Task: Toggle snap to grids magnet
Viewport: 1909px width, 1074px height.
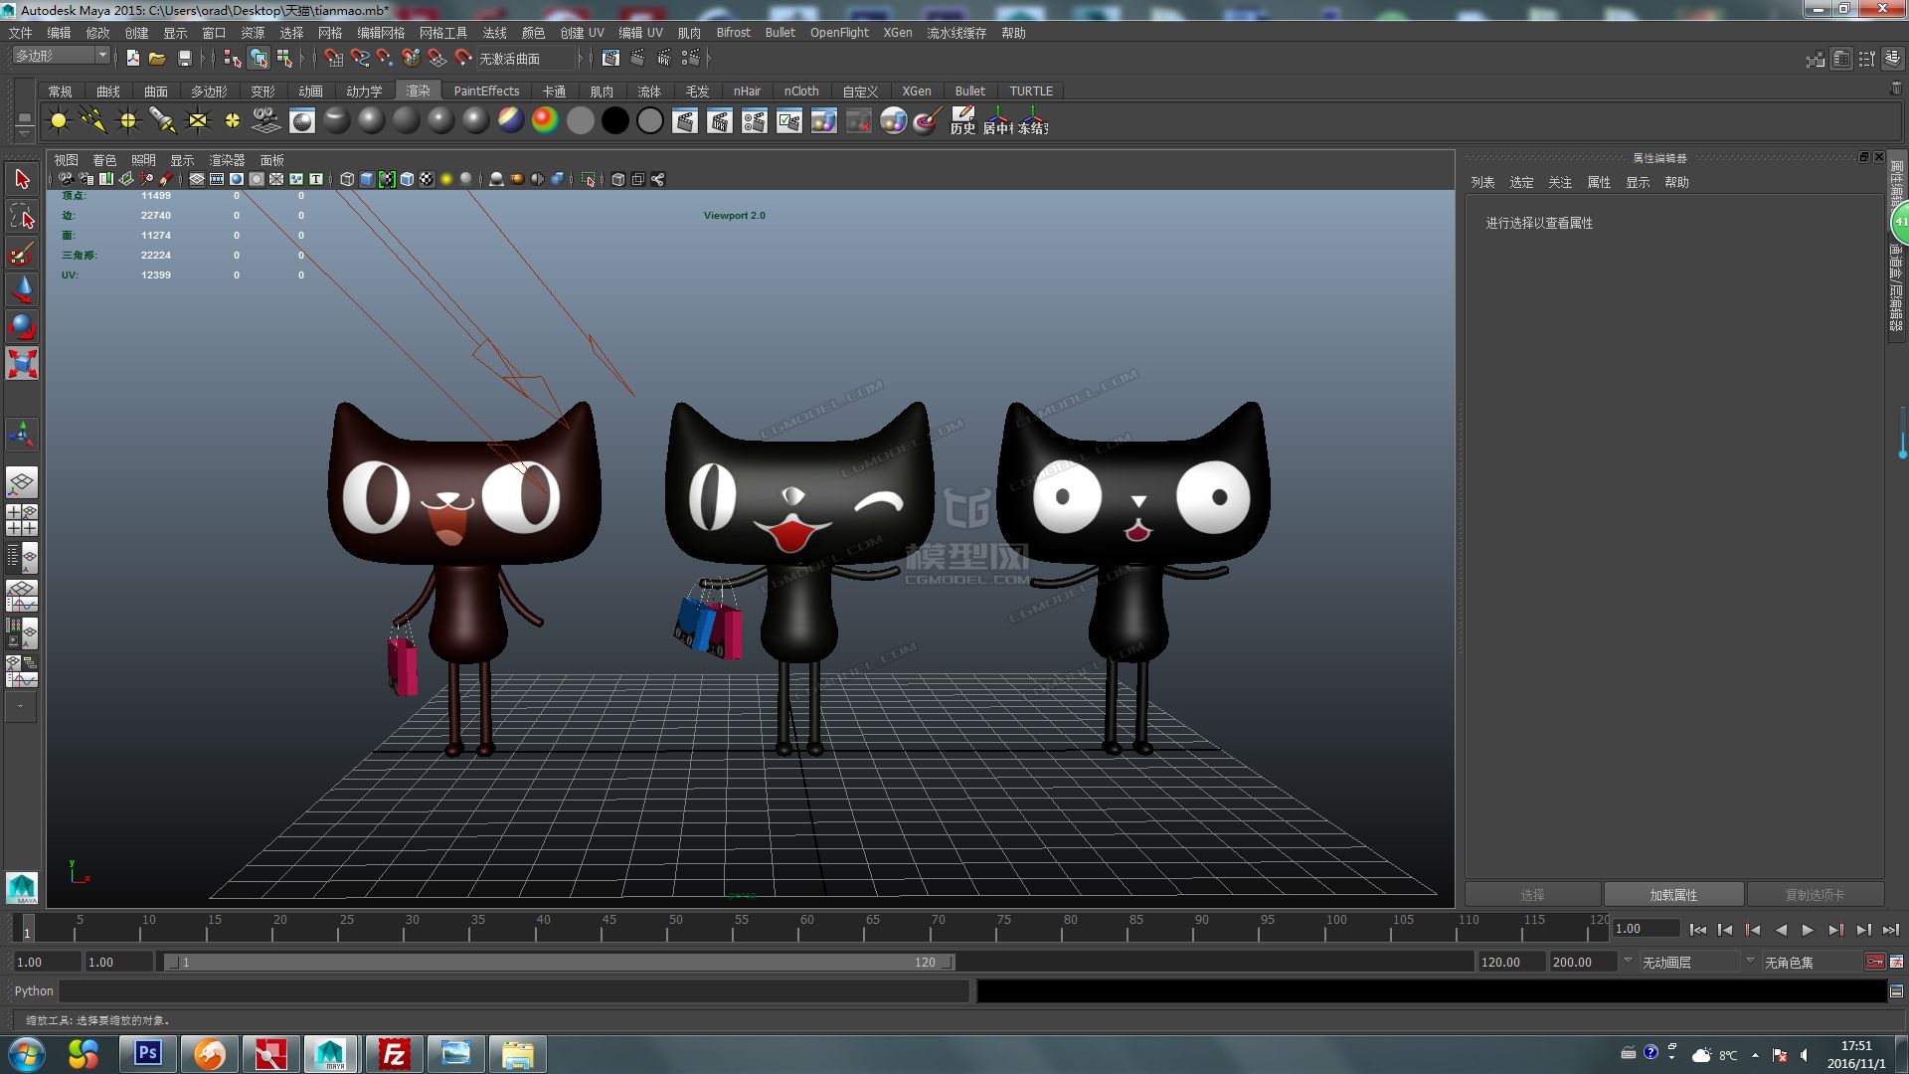Action: click(334, 58)
